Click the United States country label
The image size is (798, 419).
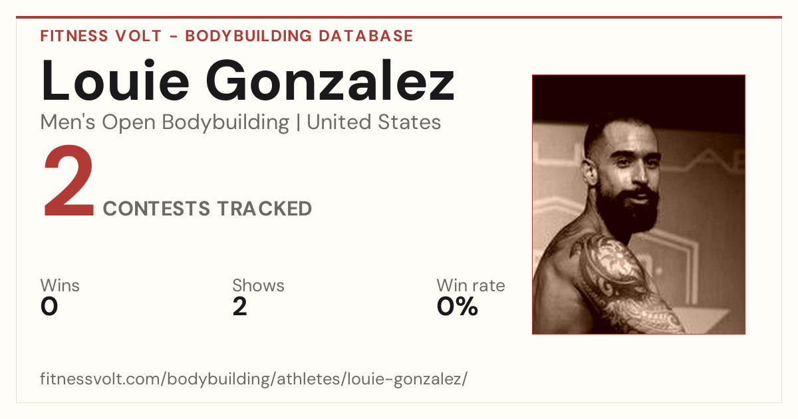click(x=374, y=122)
